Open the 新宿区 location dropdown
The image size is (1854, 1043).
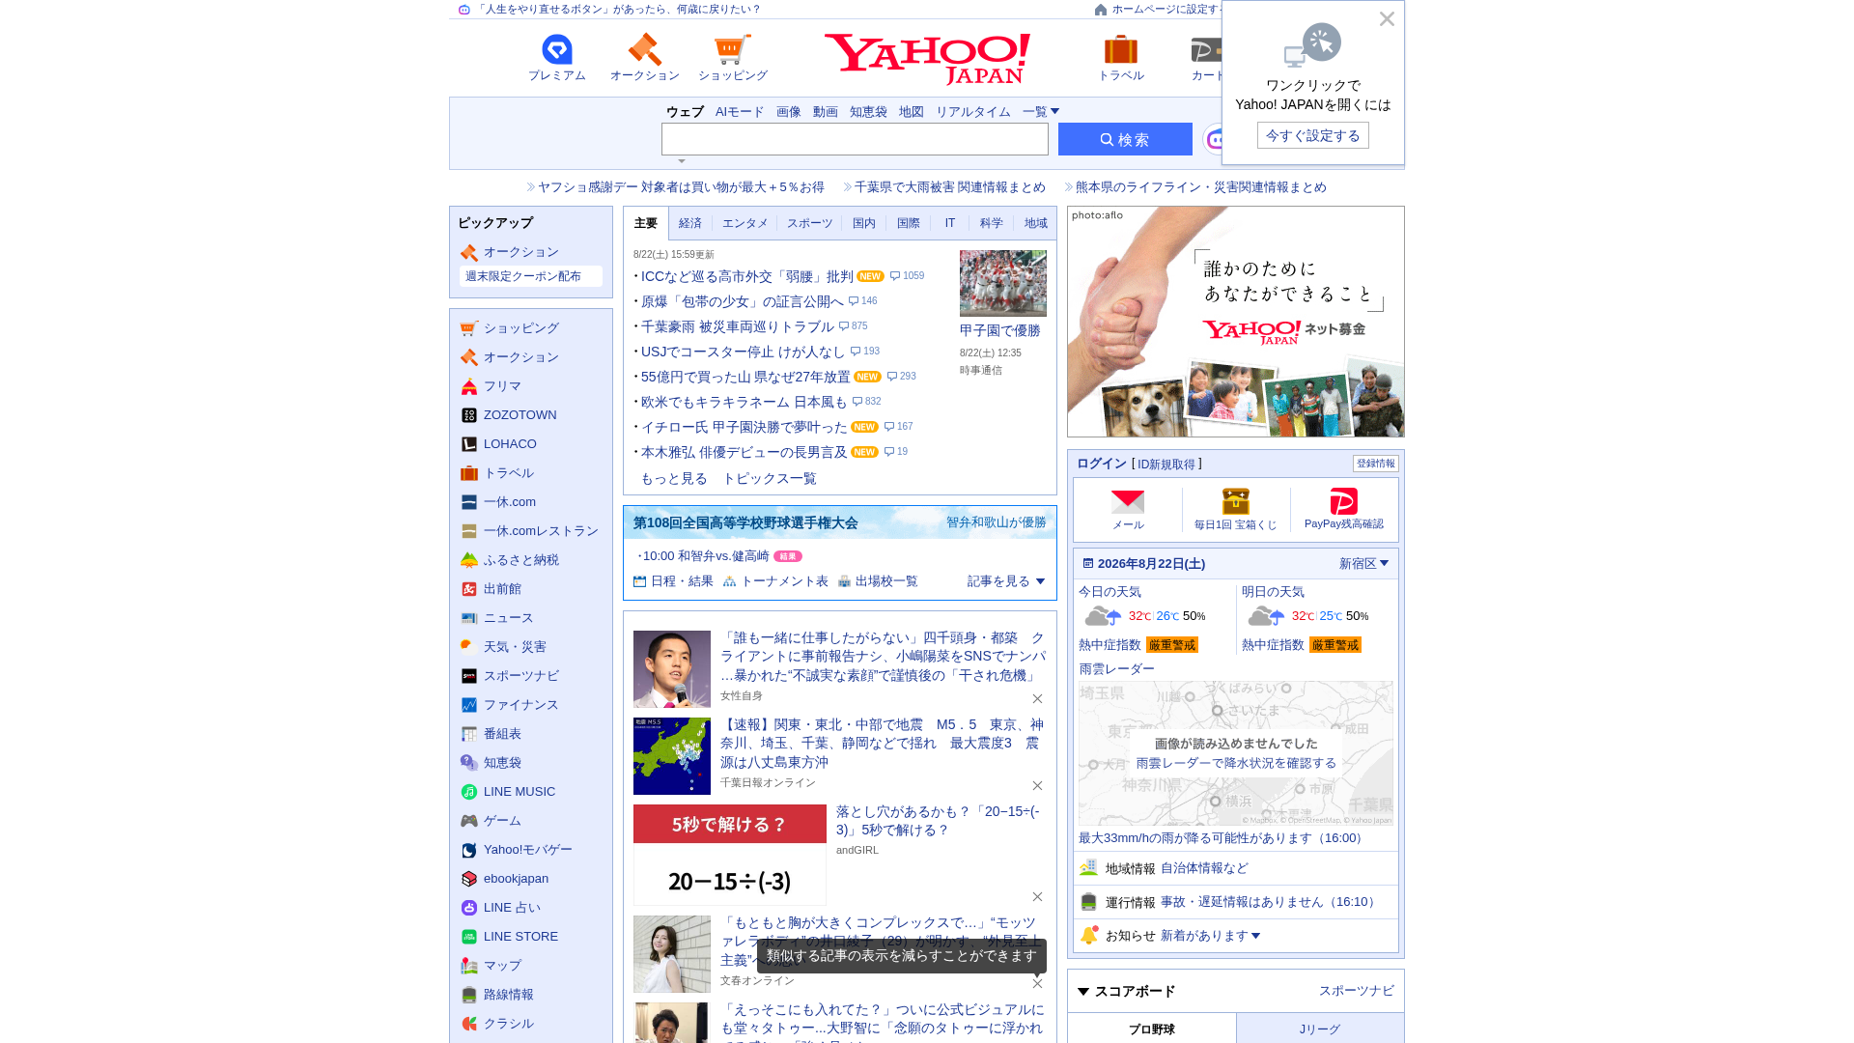tap(1363, 564)
